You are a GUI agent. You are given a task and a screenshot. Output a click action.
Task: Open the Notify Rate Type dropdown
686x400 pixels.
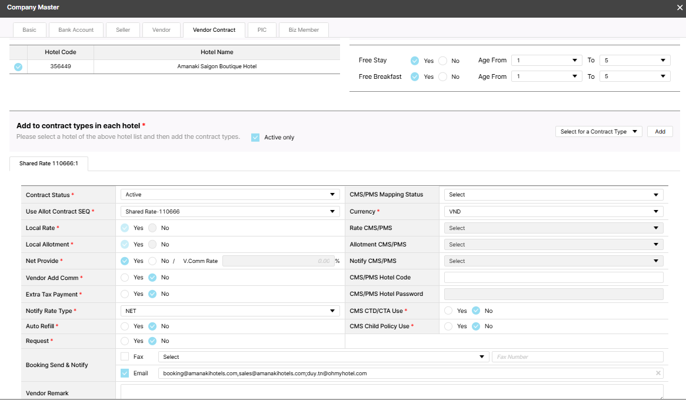click(230, 311)
